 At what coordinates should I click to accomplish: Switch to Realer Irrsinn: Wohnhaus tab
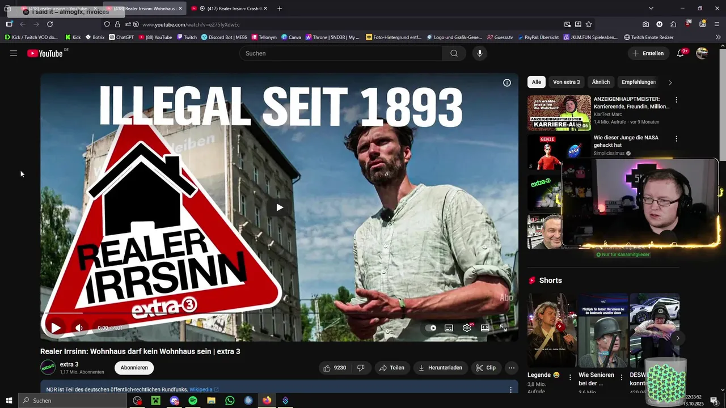point(144,8)
